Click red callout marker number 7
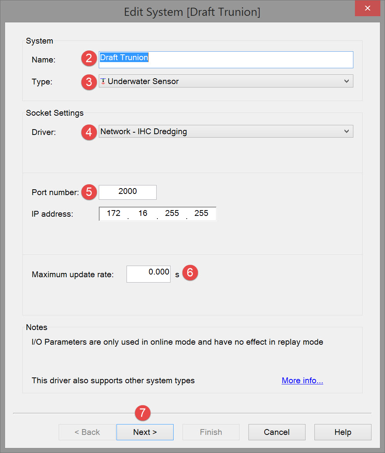Image resolution: width=385 pixels, height=453 pixels. click(142, 413)
